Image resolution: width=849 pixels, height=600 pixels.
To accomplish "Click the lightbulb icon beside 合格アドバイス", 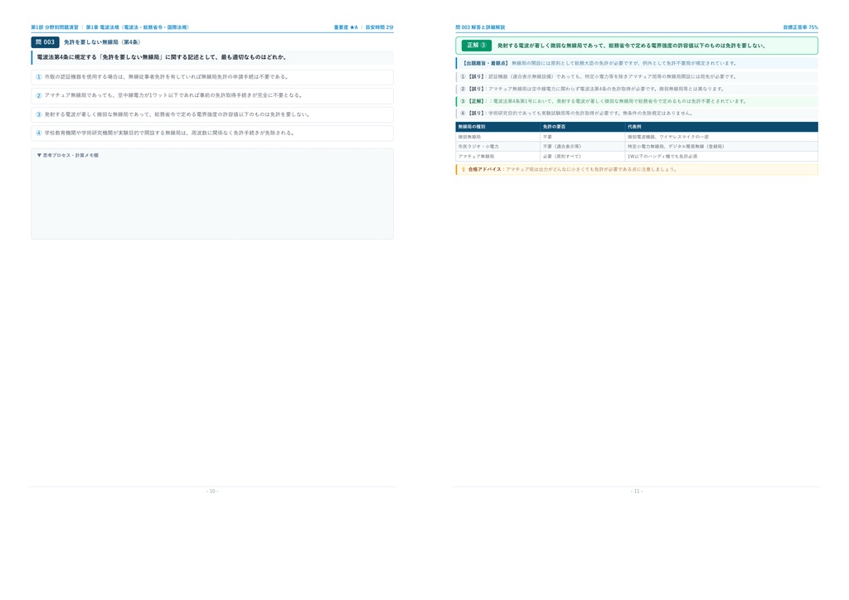I will tap(463, 169).
